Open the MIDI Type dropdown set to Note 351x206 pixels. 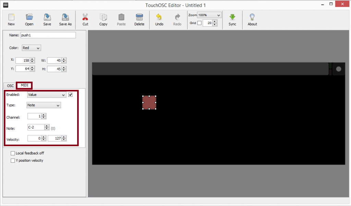pos(44,105)
